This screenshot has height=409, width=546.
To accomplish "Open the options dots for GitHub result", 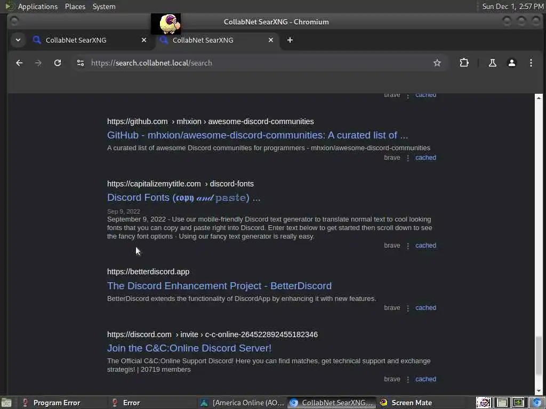I will (x=408, y=158).
